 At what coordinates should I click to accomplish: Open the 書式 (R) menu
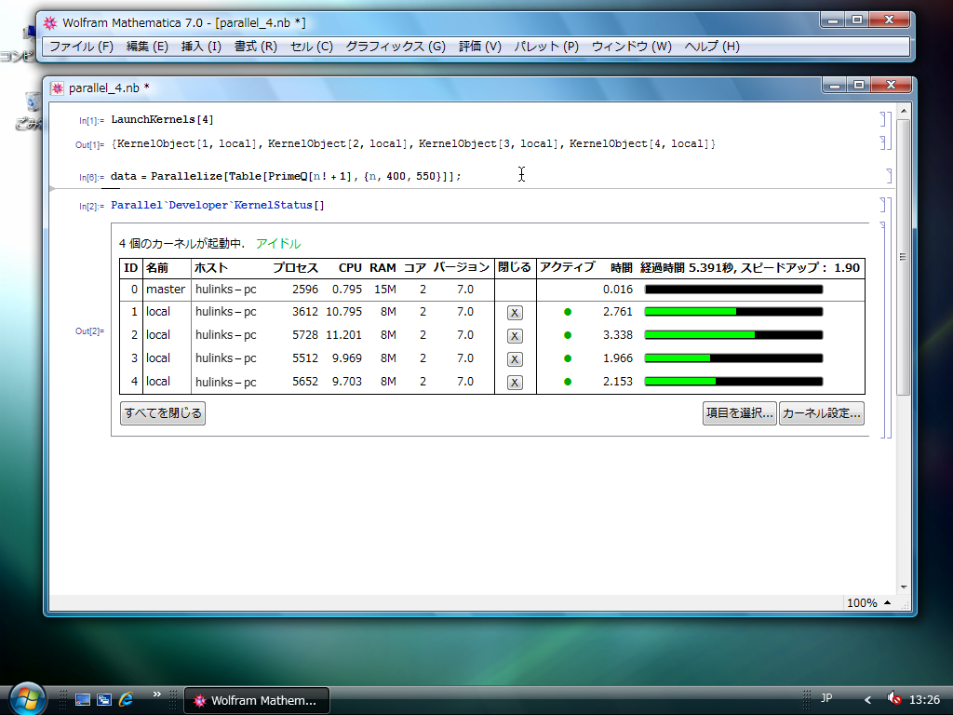[x=256, y=47]
